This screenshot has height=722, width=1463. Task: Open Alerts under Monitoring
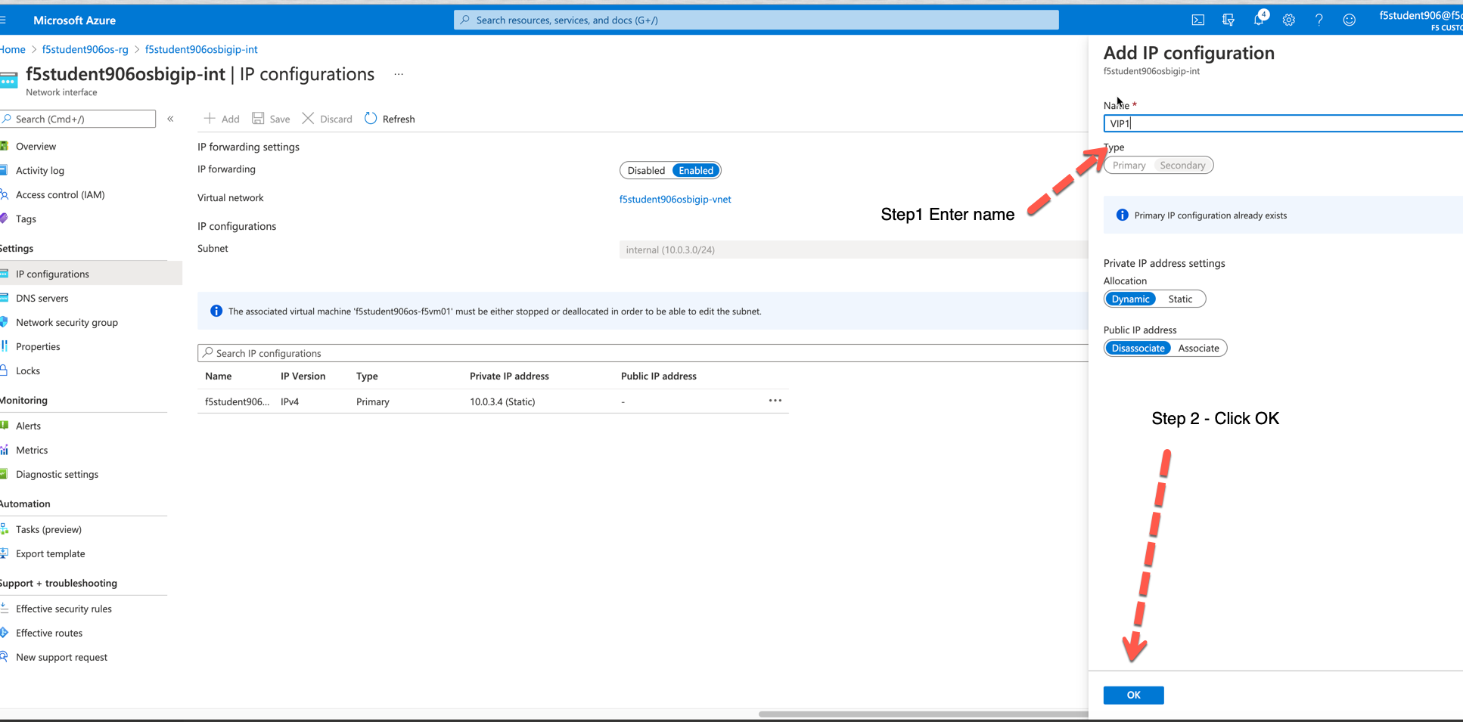pos(28,426)
